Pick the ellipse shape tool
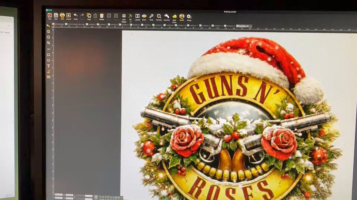This screenshot has height=200, width=357. click(48, 60)
